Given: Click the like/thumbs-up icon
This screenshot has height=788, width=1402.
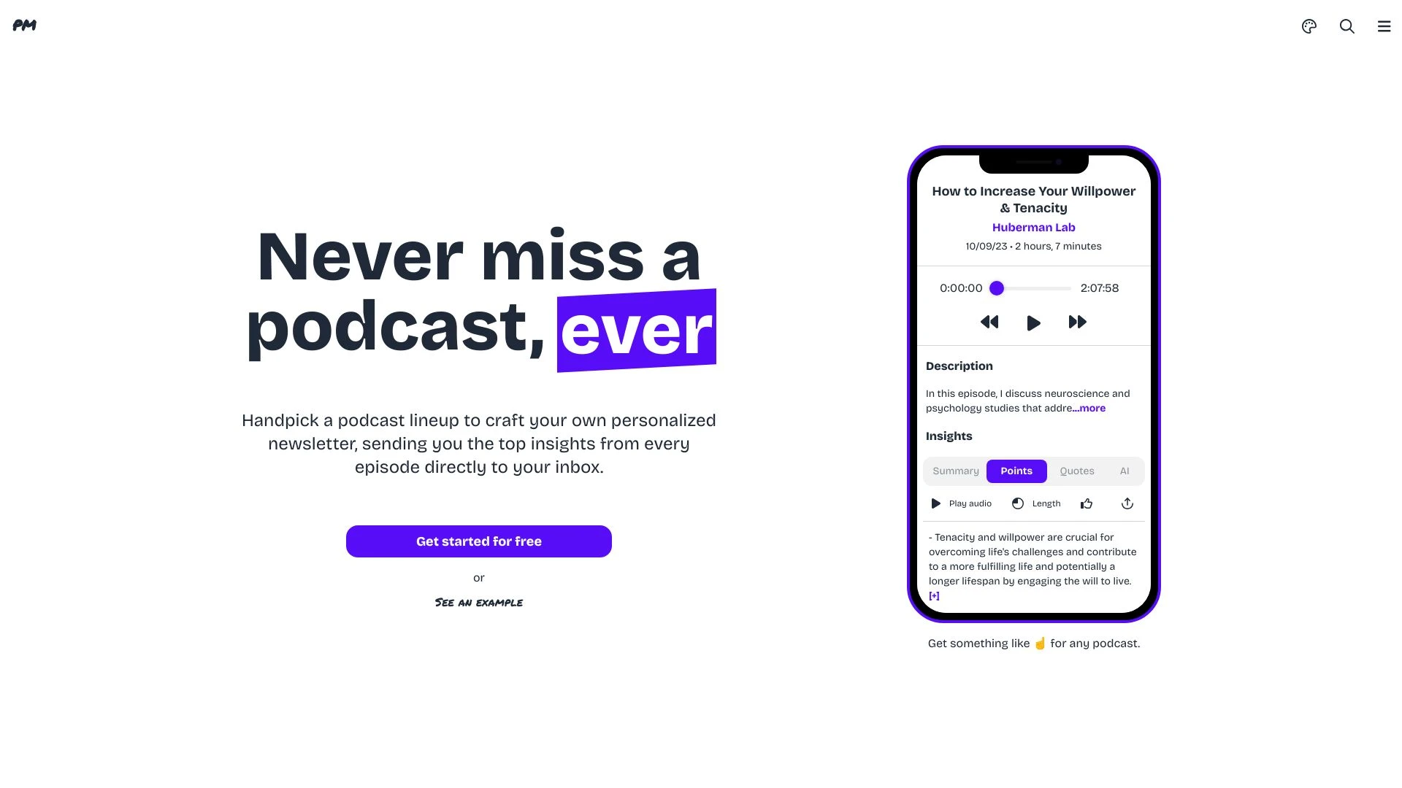Looking at the screenshot, I should pos(1086,503).
